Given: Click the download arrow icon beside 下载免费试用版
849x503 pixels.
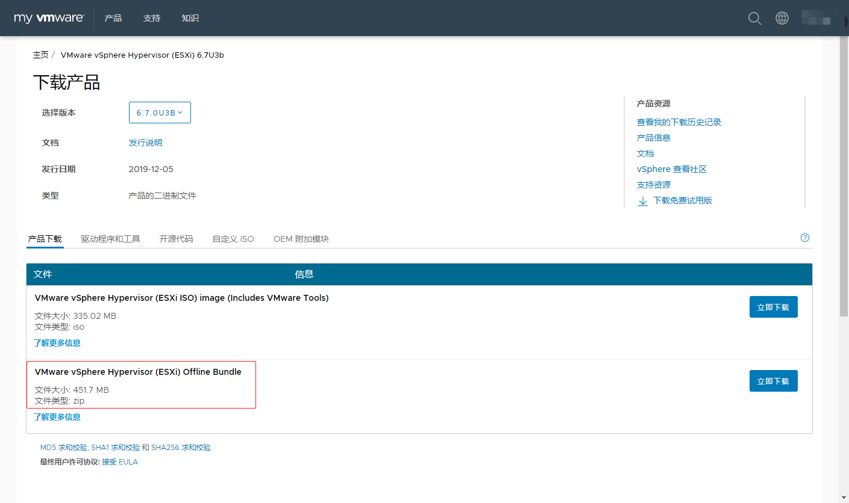Looking at the screenshot, I should (x=643, y=201).
